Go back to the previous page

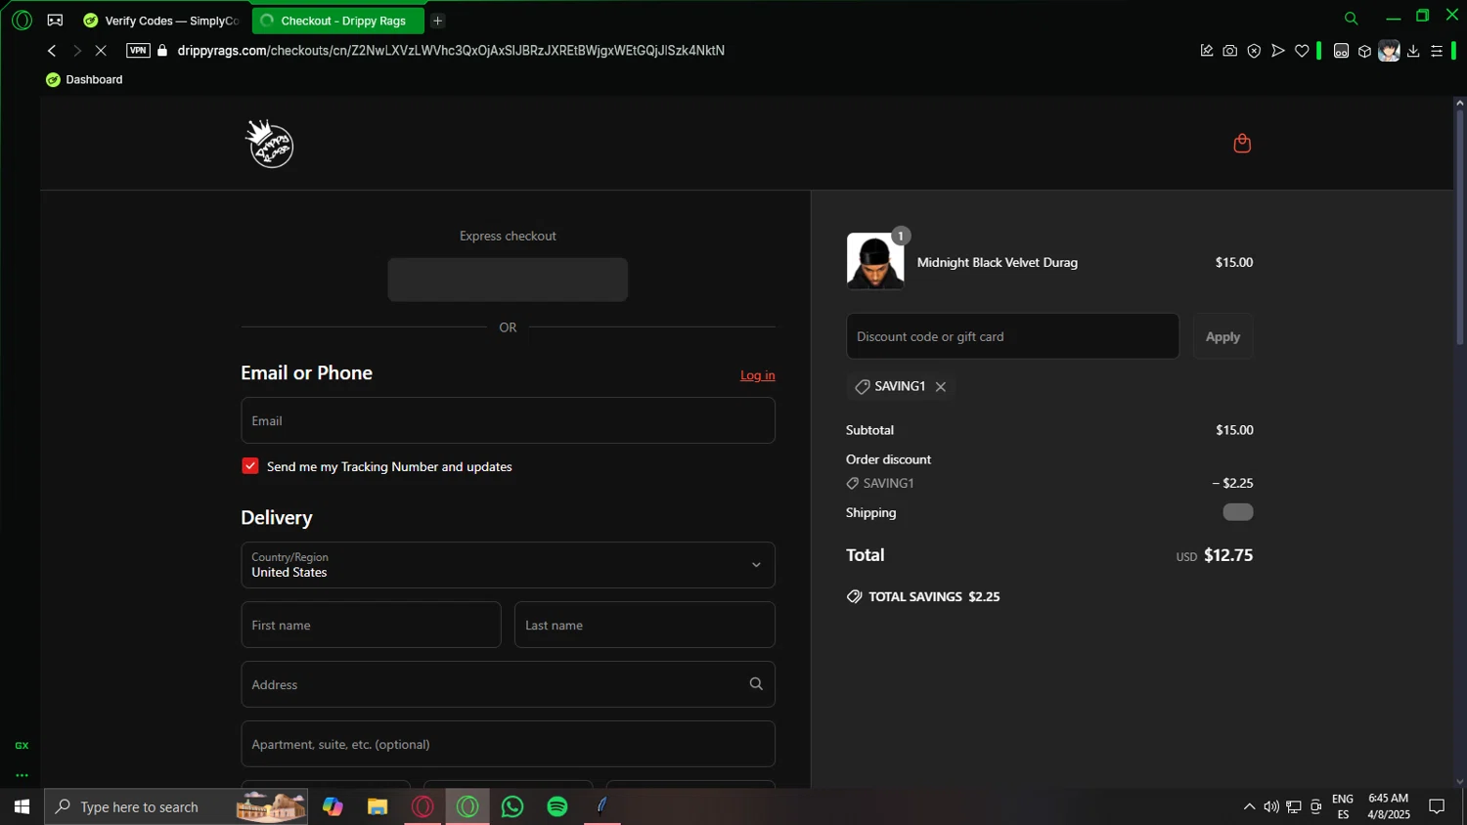pos(52,51)
